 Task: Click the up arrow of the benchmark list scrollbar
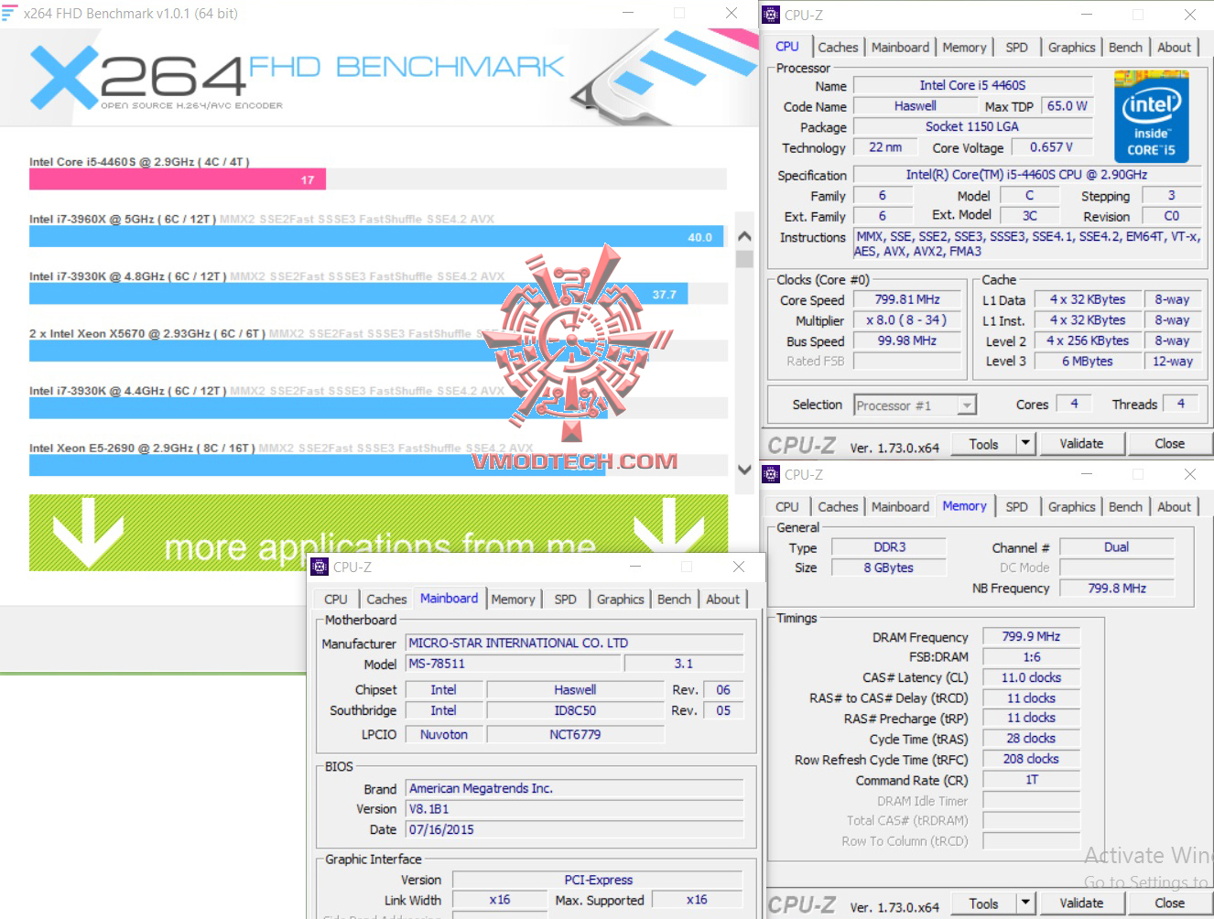tap(744, 236)
